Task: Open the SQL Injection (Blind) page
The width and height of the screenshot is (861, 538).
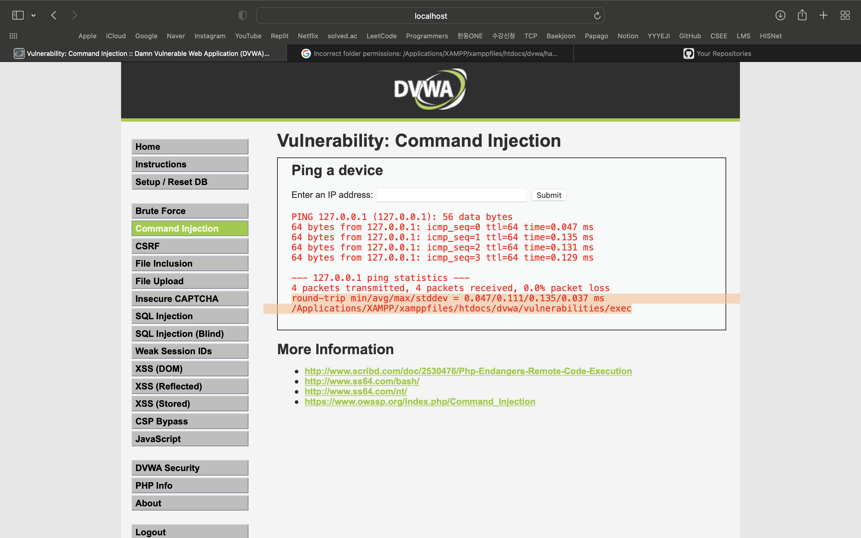Action: click(x=190, y=334)
